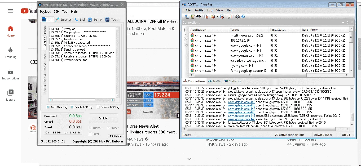Open Subscriptions in YouTube sidebar
The height and width of the screenshot is (166, 361).
11,74
